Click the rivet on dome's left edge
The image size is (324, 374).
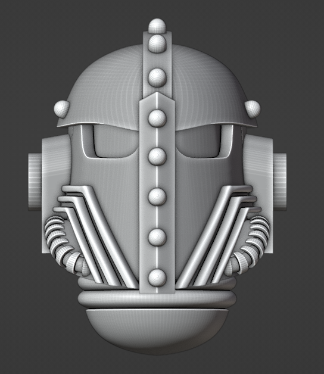(x=62, y=109)
